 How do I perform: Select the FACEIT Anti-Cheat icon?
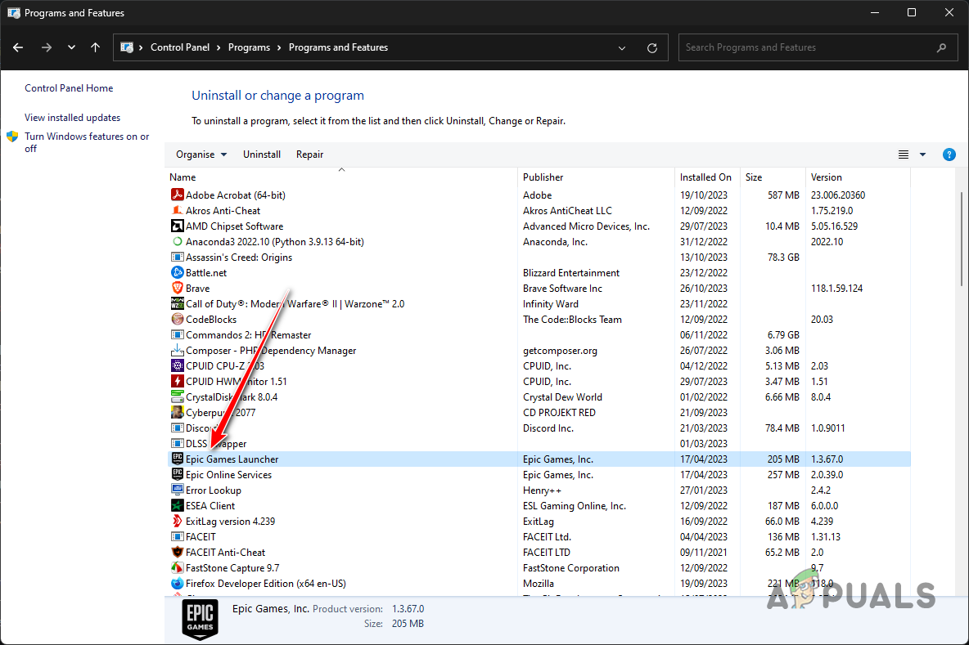point(178,552)
